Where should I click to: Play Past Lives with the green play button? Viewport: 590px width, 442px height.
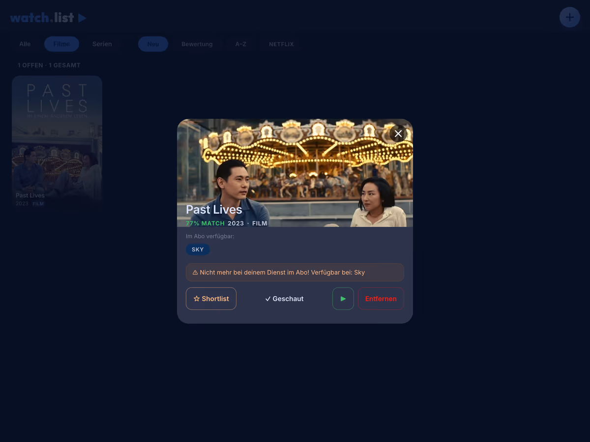coord(343,299)
